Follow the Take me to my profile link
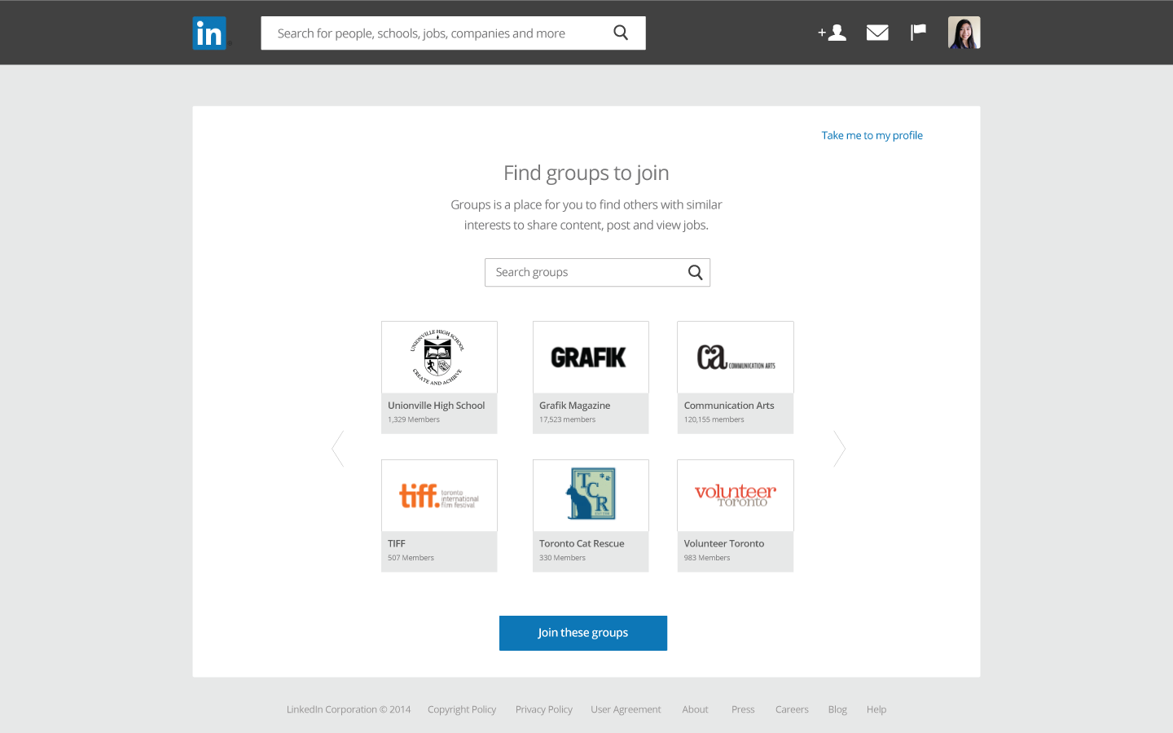This screenshot has height=733, width=1173. [872, 135]
